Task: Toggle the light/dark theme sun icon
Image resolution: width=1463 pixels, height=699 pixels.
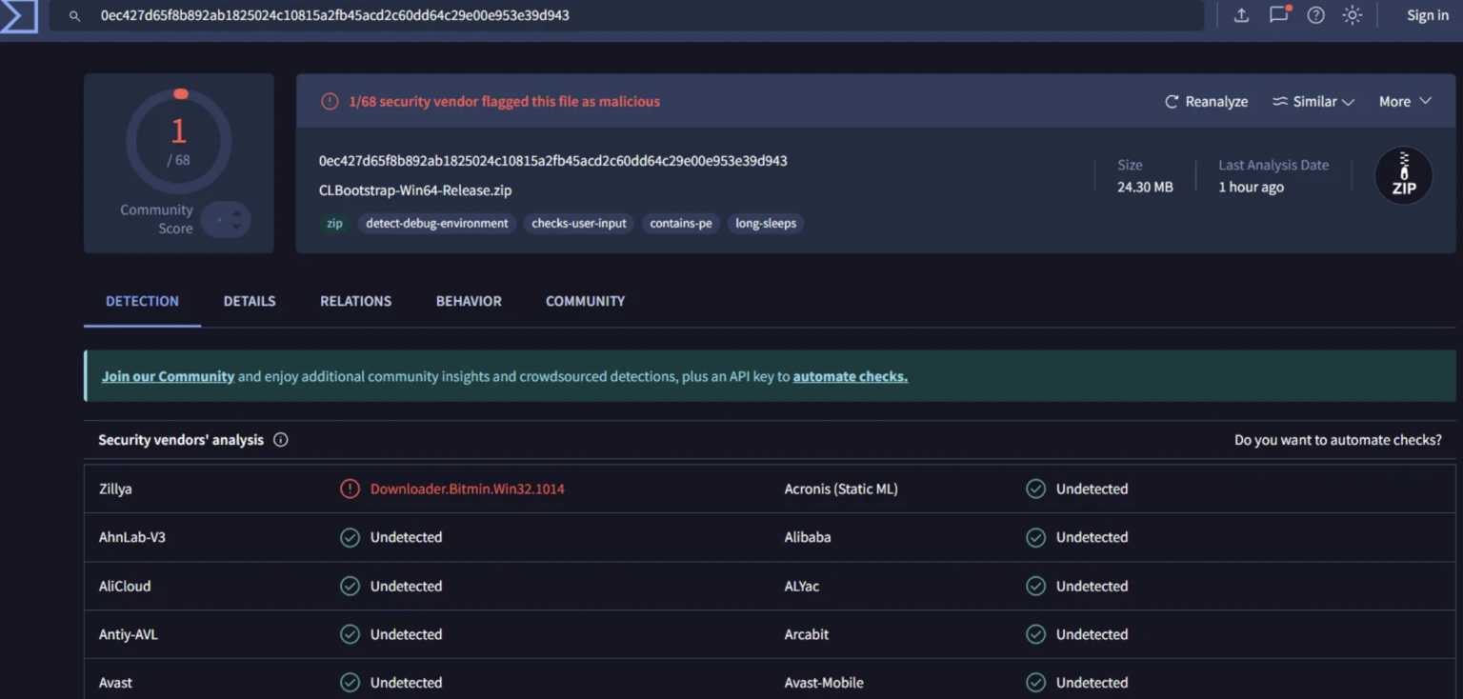Action: coord(1352,15)
